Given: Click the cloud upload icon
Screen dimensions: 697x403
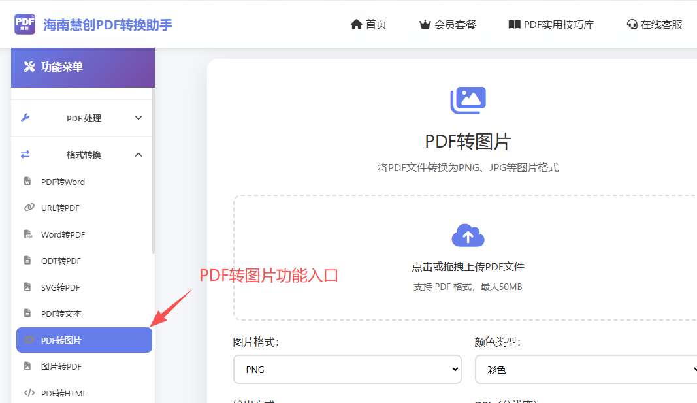Looking at the screenshot, I should pyautogui.click(x=468, y=235).
